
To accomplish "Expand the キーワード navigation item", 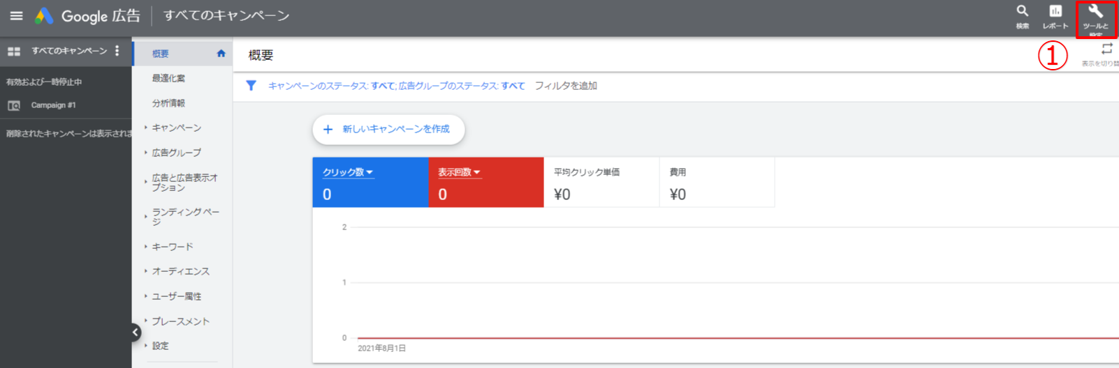I will pyautogui.click(x=173, y=247).
